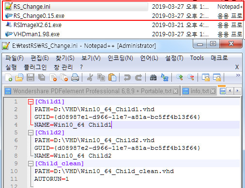245x188 pixels.
Task: Select RS_Change0.15.exe in file list
Action: (x=39, y=16)
